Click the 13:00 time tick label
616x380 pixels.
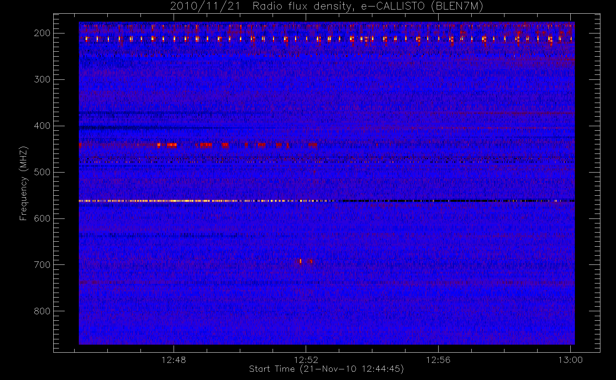pos(570,360)
